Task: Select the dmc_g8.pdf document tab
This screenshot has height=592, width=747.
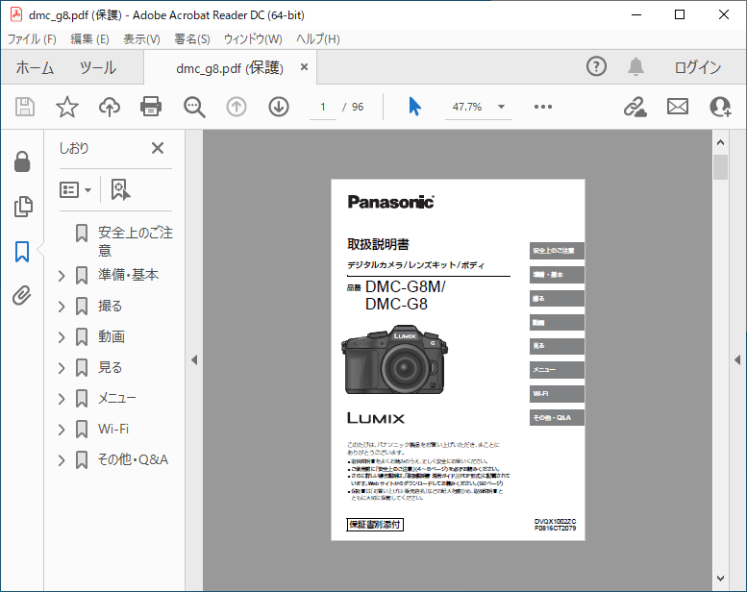Action: [230, 68]
